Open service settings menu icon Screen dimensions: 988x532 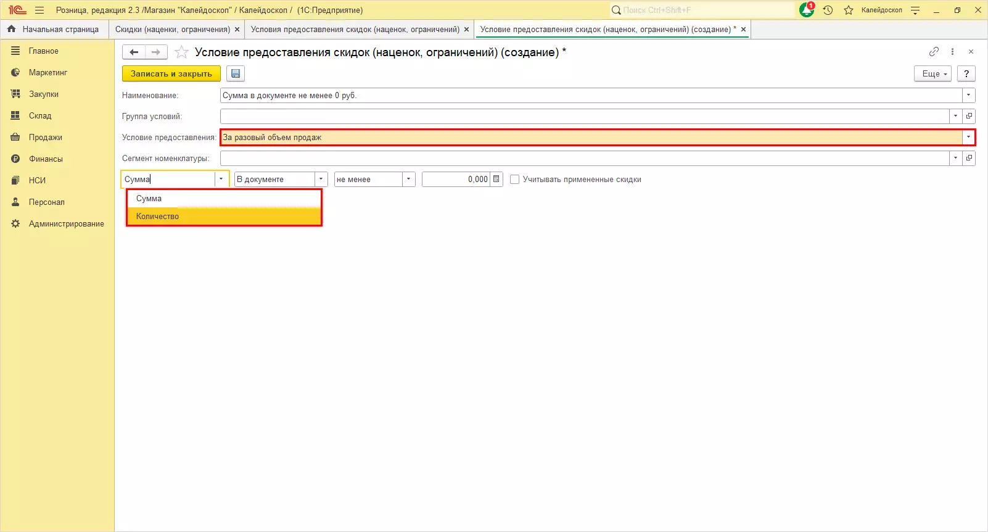click(915, 10)
